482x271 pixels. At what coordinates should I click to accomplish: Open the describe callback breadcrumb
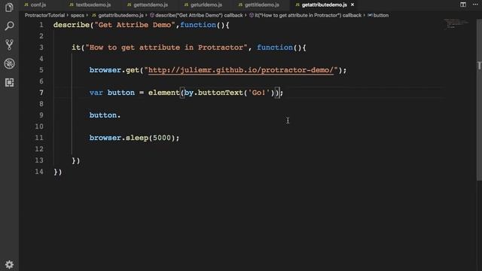point(197,15)
